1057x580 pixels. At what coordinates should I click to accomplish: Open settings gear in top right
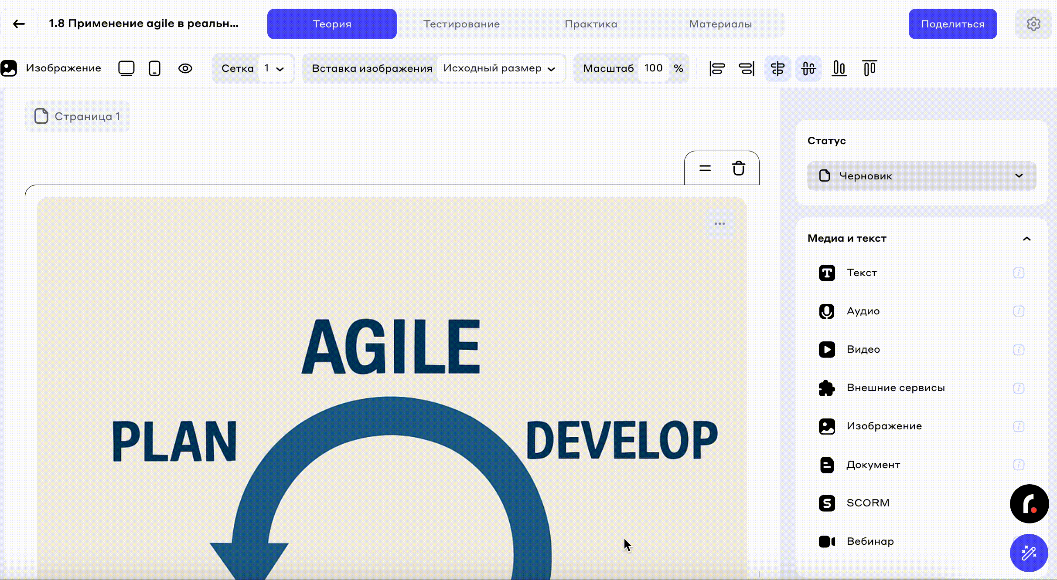click(x=1033, y=24)
